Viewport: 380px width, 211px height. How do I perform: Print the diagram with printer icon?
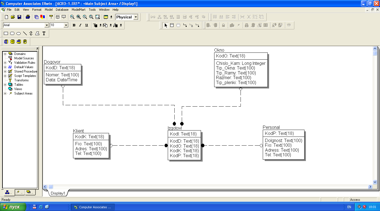pyautogui.click(x=28, y=17)
